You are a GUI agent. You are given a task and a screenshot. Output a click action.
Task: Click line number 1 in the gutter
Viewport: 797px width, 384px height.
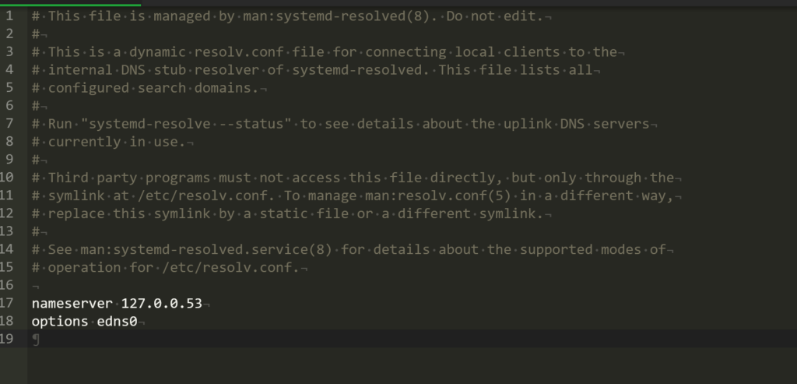pos(9,16)
